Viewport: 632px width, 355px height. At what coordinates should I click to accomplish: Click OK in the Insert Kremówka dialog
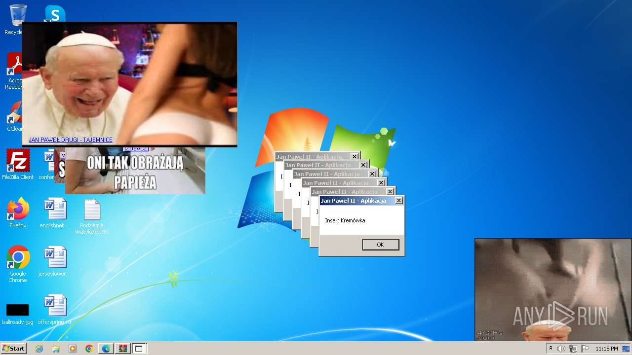pos(380,245)
